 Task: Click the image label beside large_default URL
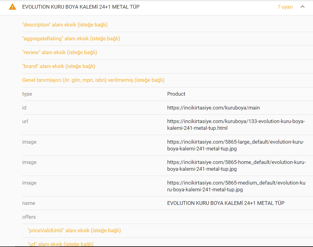[x=29, y=142]
